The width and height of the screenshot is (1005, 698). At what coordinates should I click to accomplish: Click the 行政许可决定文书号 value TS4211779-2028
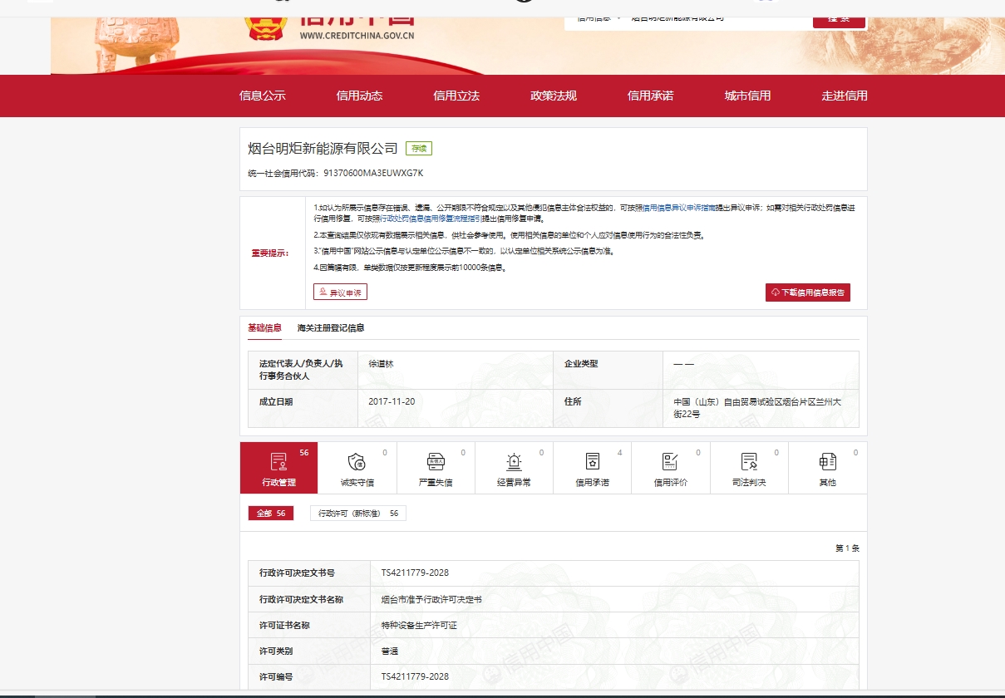click(415, 573)
